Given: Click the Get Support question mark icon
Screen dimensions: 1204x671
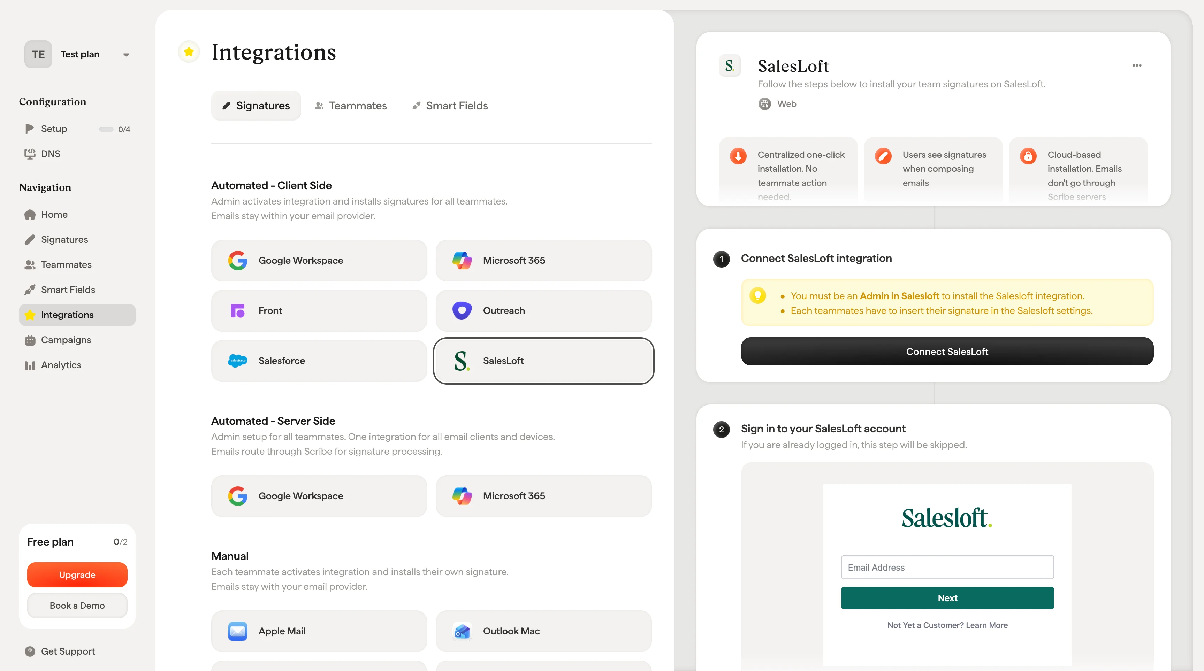Looking at the screenshot, I should 30,651.
